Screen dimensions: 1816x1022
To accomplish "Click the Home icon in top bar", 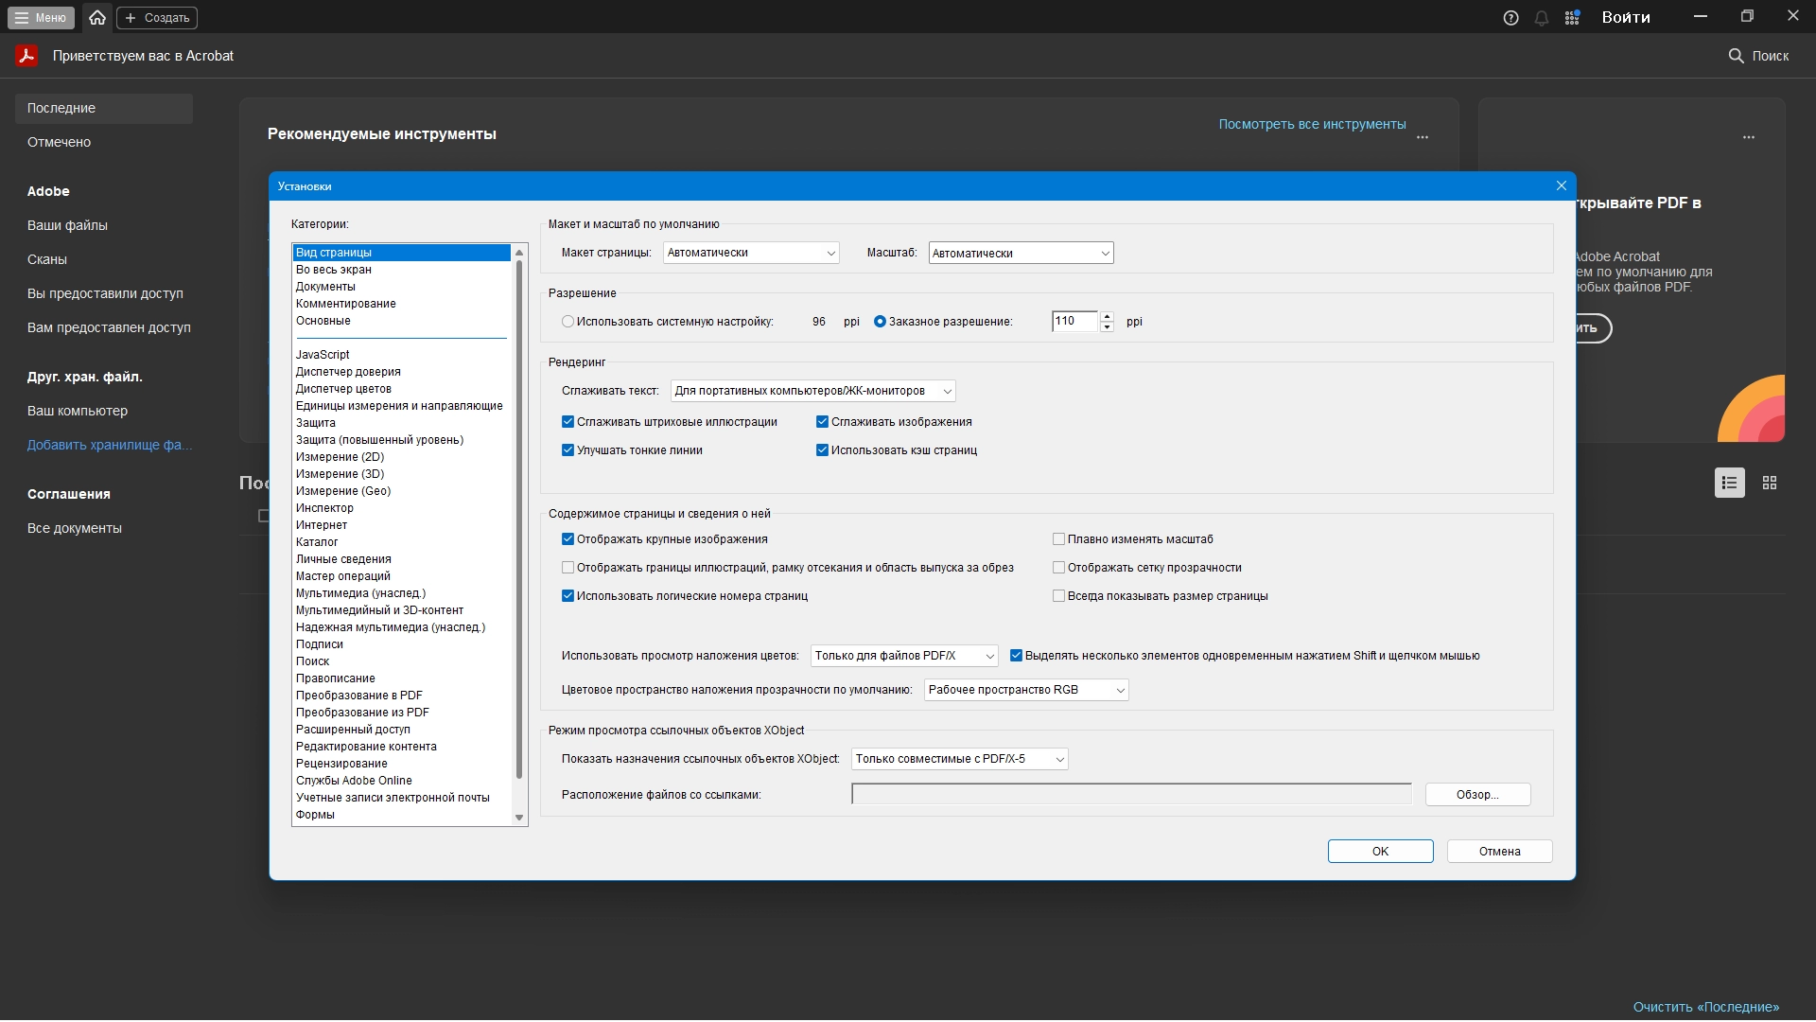I will coord(97,17).
